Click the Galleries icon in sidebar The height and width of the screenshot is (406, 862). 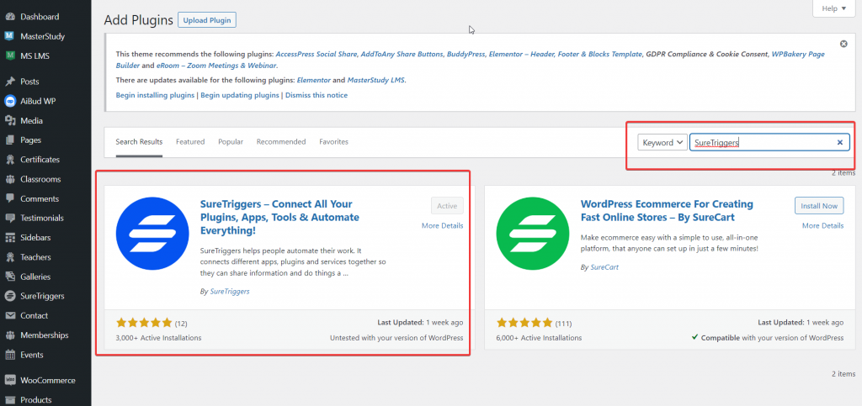[x=10, y=277]
